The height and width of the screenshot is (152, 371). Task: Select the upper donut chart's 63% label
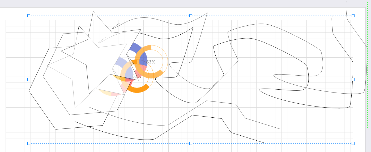[x=151, y=62]
